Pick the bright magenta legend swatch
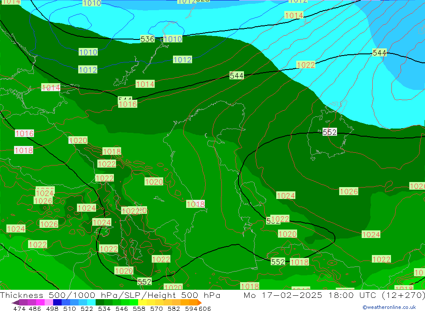425x311 pixels. [x=40, y=303]
